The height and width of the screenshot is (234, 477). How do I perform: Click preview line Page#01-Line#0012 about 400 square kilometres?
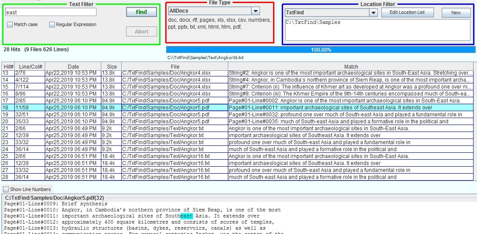pyautogui.click(x=139, y=222)
